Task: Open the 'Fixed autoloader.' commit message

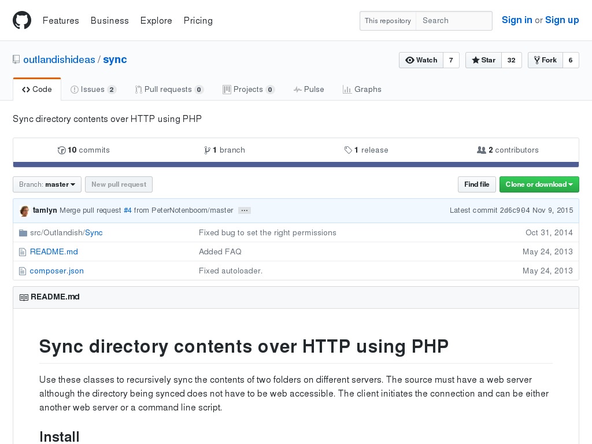Action: coord(231,271)
